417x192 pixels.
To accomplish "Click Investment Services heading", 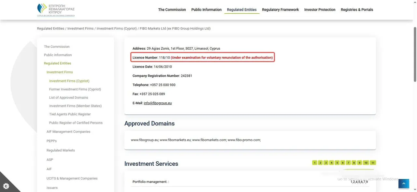I will (x=151, y=164).
